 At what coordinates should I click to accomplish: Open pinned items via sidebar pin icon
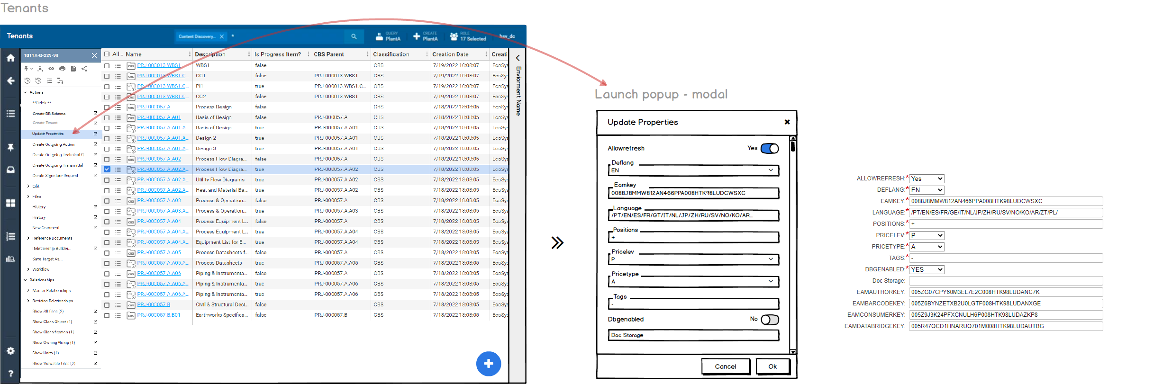(x=10, y=148)
